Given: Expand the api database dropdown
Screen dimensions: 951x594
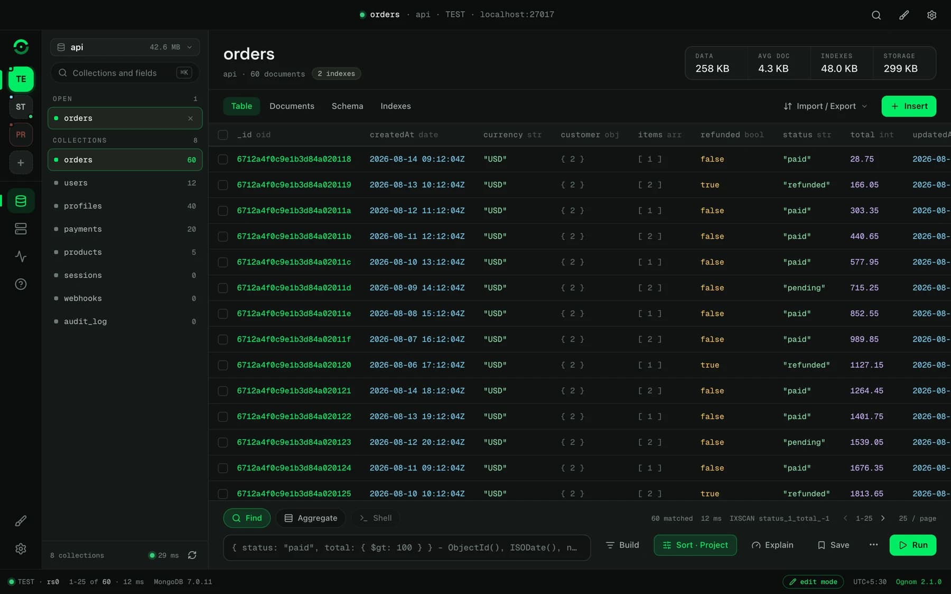Looking at the screenshot, I should pos(125,47).
